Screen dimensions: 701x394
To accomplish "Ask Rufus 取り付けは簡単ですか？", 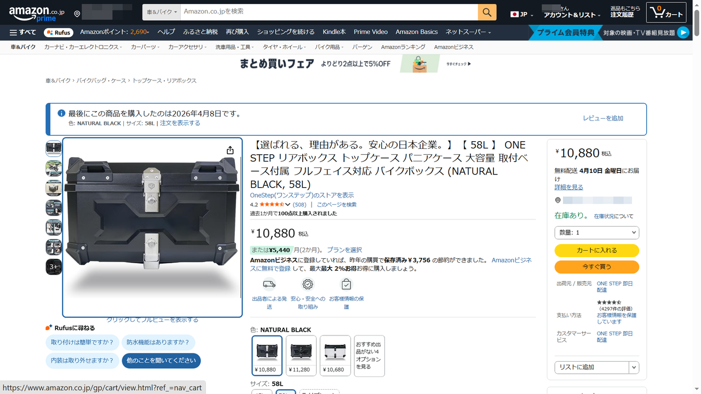I will tap(82, 343).
